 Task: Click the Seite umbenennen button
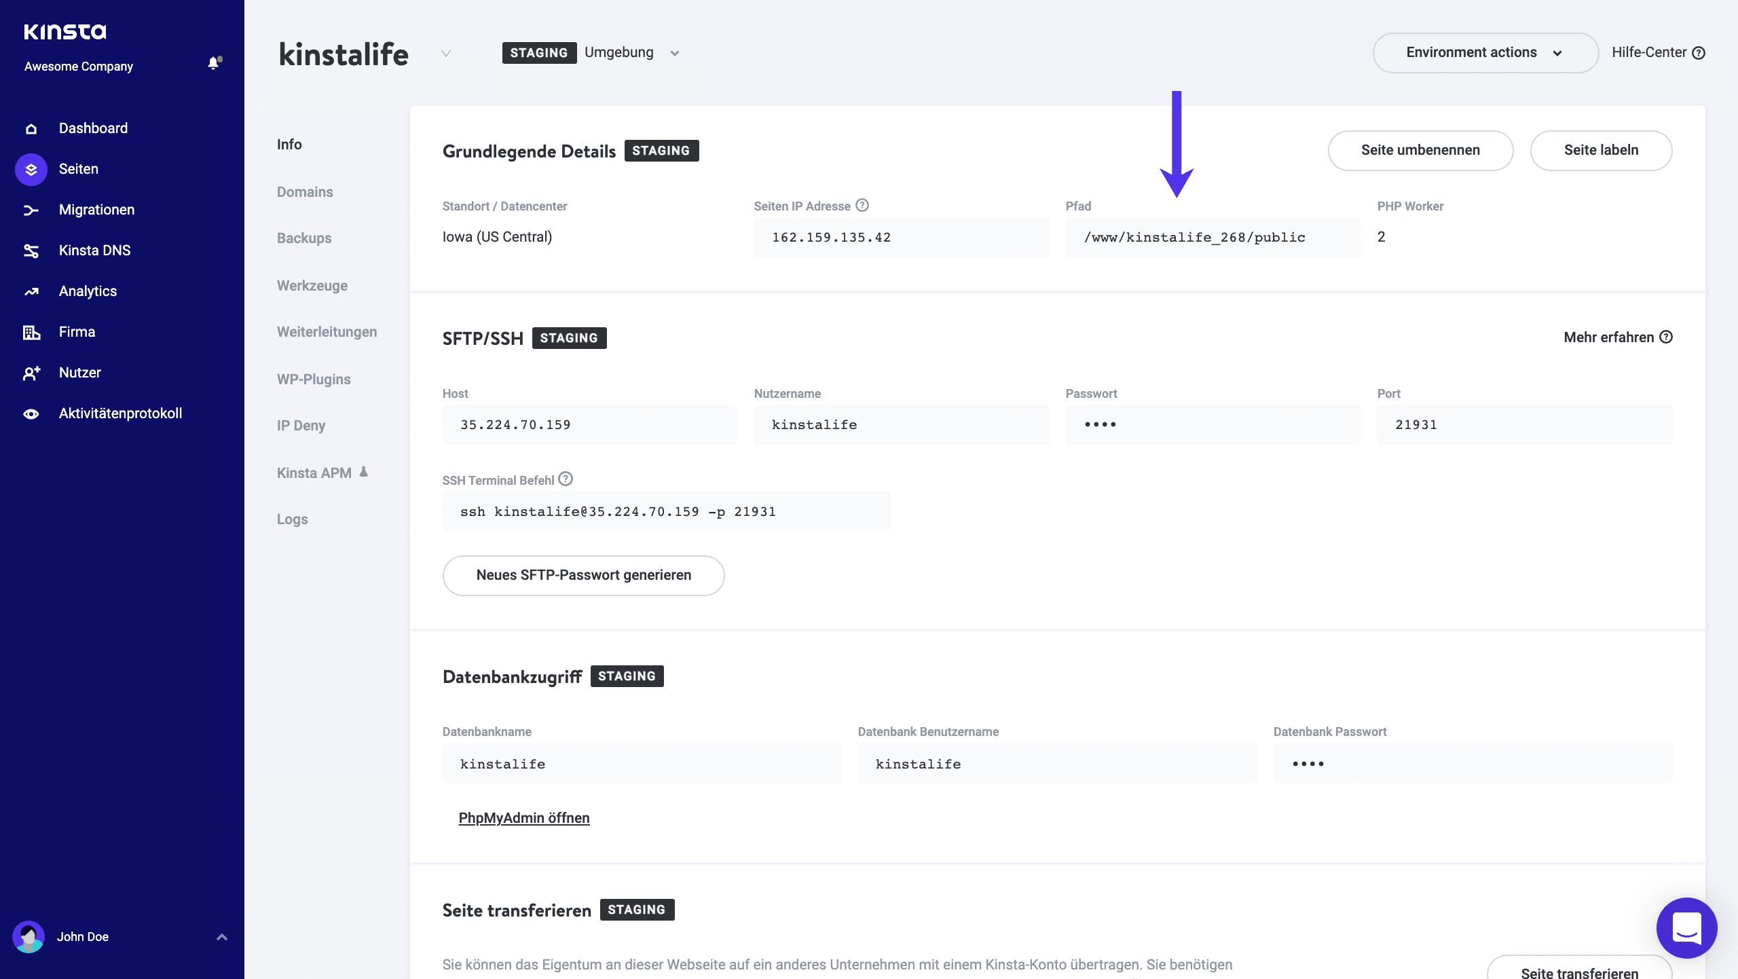pos(1420,150)
